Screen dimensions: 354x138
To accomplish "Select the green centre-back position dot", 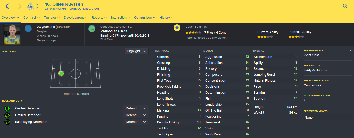I will (x=61, y=73).
